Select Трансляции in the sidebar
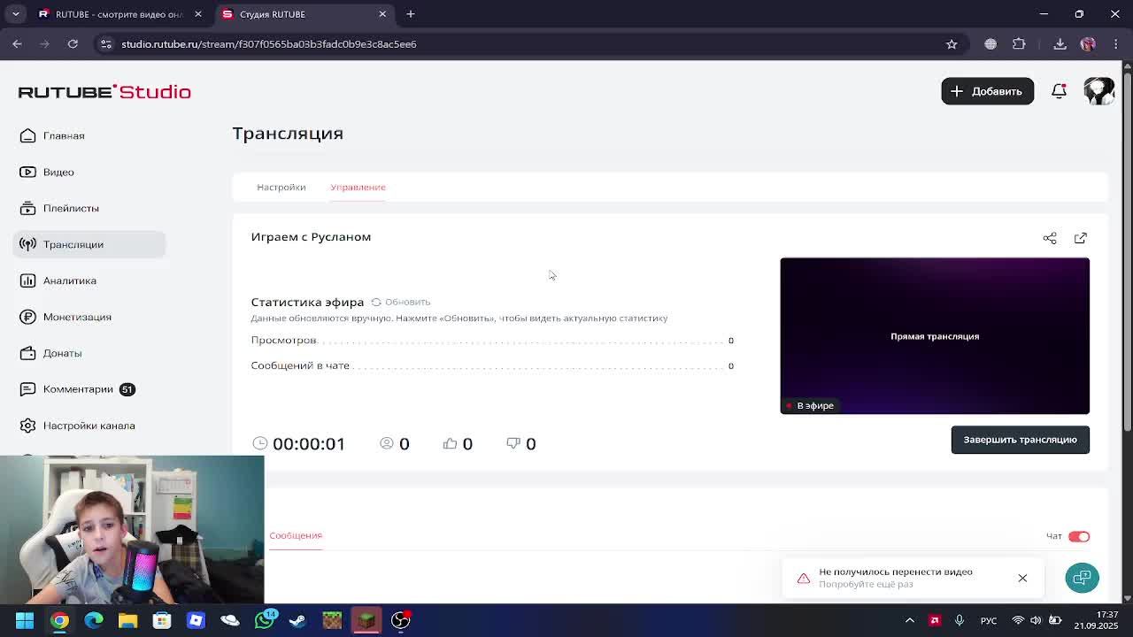 point(89,244)
